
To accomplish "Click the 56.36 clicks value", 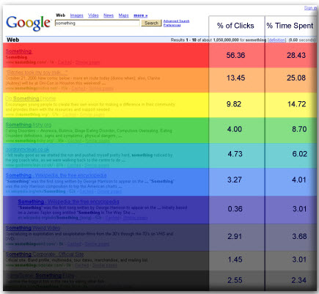I will 235,55.
